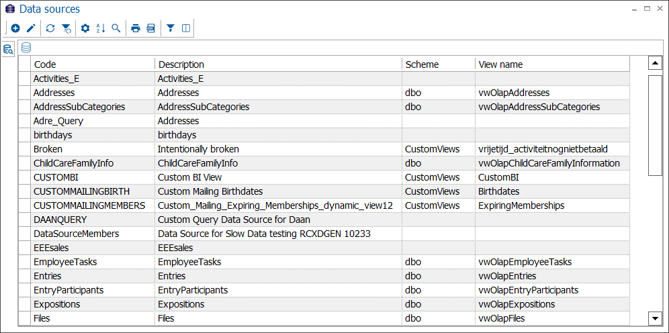Click the database search side tab icon

pos(8,50)
